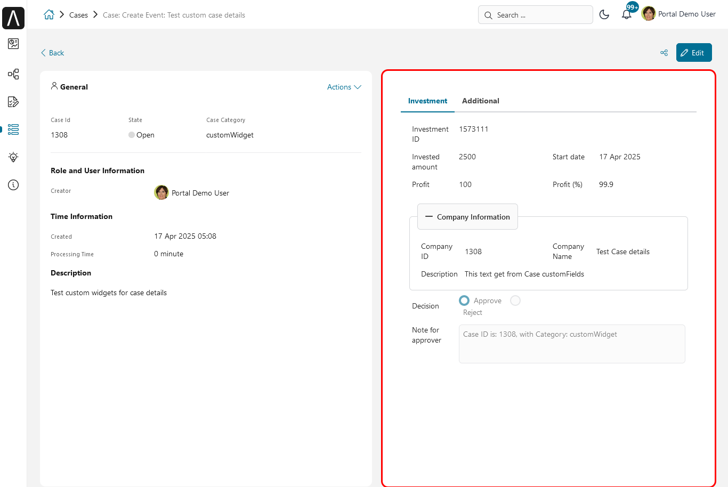728x487 pixels.
Task: Open the Portal Demo User menu
Action: point(679,14)
